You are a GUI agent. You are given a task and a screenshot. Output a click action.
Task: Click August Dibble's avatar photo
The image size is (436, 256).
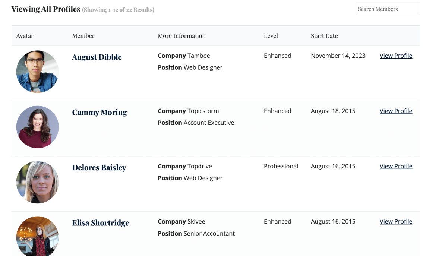click(37, 72)
